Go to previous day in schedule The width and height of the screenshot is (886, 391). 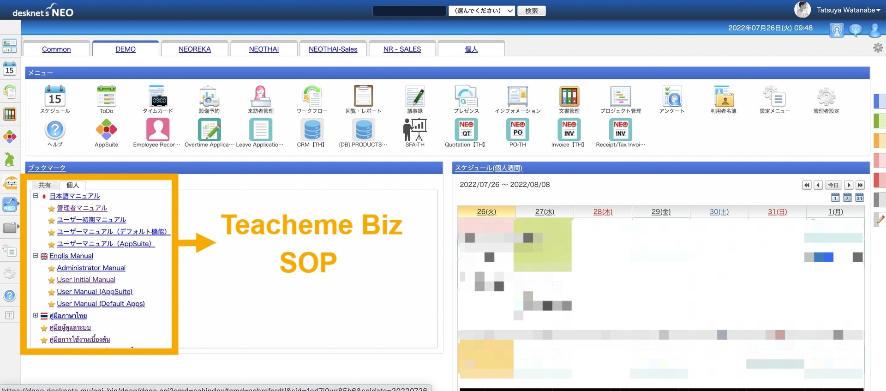(x=818, y=185)
